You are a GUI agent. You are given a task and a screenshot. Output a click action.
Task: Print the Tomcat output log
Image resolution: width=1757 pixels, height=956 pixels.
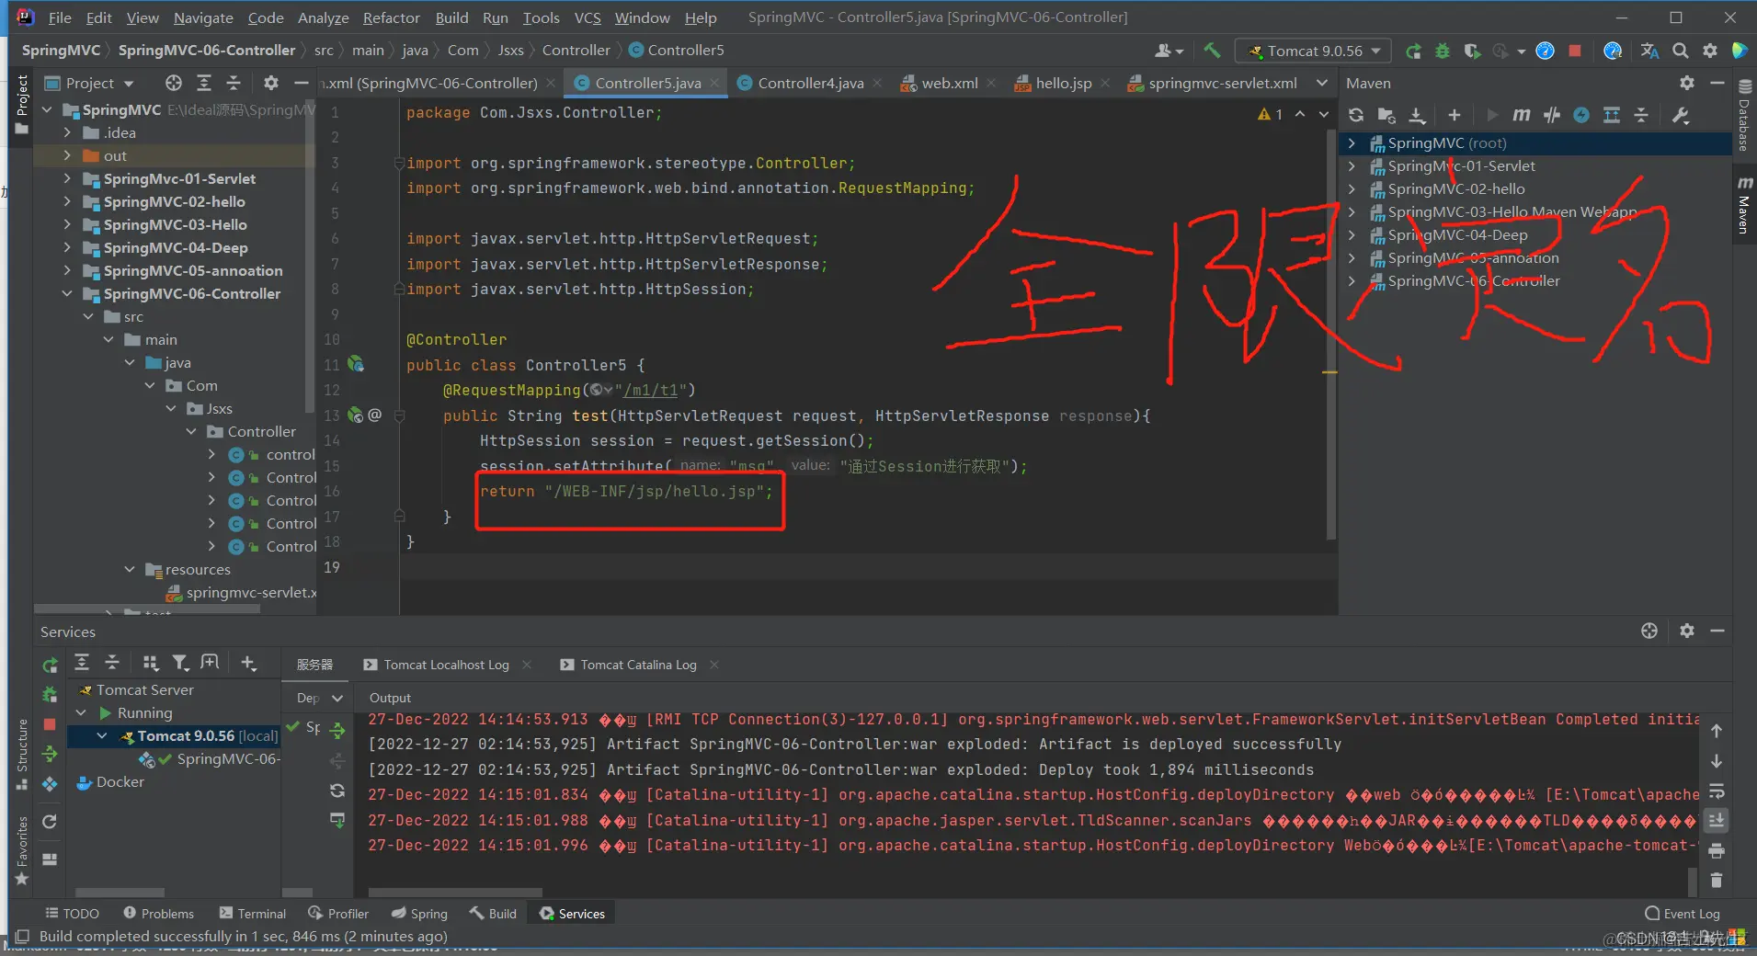pos(1717,851)
